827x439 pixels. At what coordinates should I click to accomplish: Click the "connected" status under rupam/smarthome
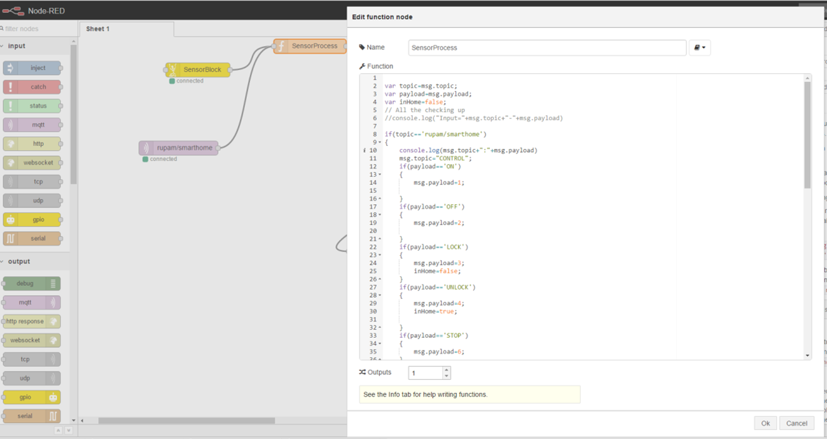[163, 159]
